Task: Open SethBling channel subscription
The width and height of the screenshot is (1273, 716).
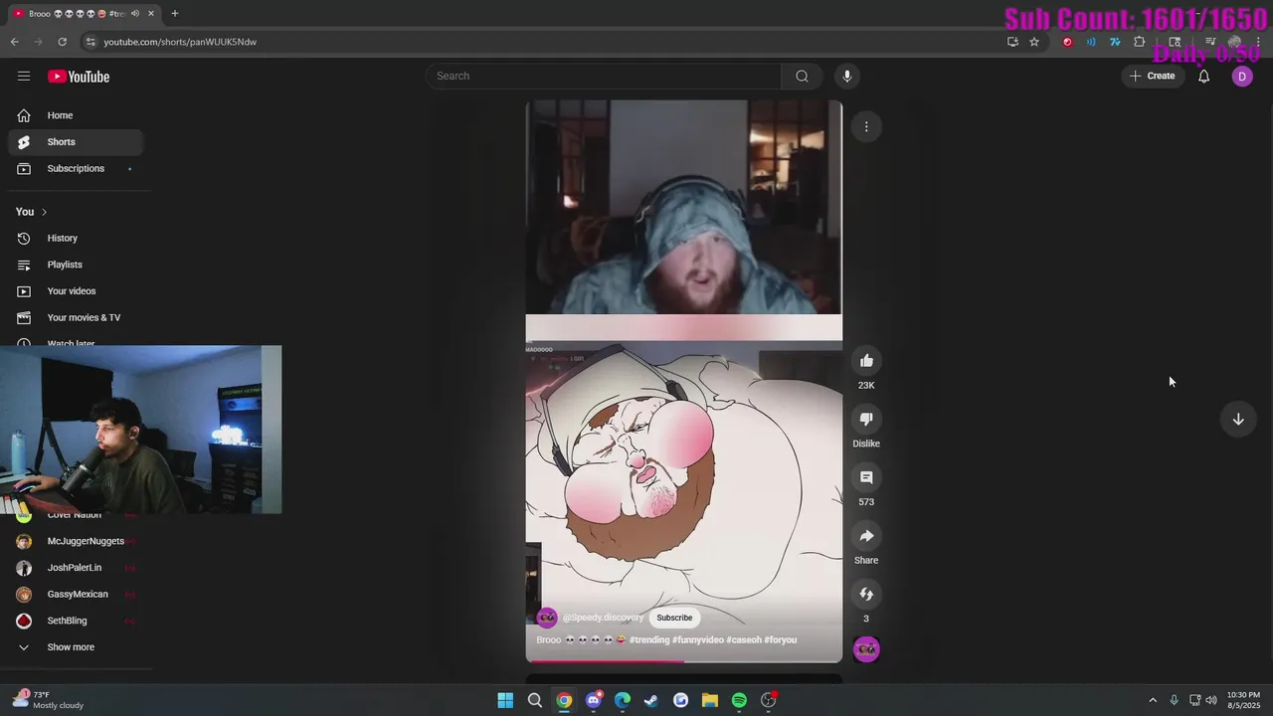Action: coord(76,621)
